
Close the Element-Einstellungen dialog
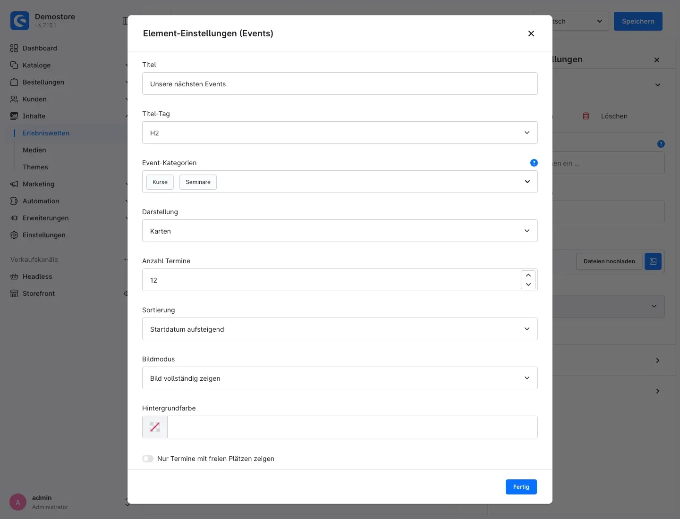(531, 33)
